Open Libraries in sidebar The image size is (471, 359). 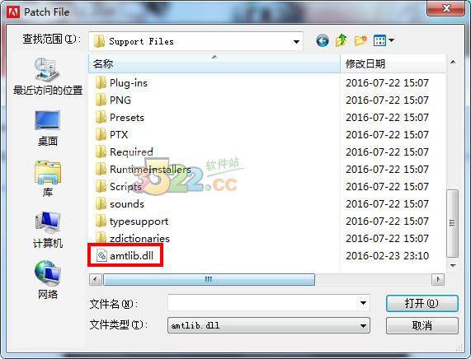pyautogui.click(x=48, y=179)
